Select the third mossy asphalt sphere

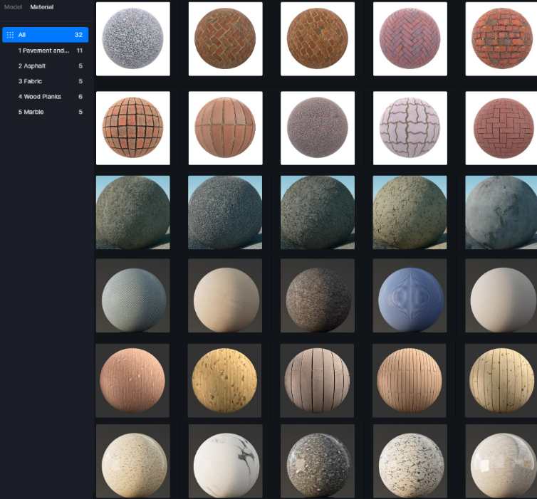click(x=318, y=213)
